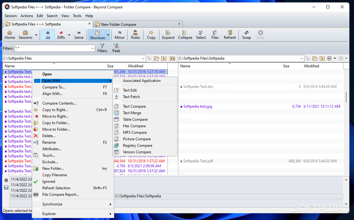Viewport: 354px width, 220px height.
Task: Click the left pane Modified column header
Action: (x=147, y=66)
